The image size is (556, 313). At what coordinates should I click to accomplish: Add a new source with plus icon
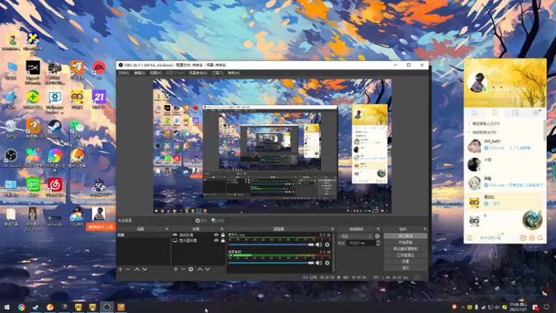click(x=176, y=269)
